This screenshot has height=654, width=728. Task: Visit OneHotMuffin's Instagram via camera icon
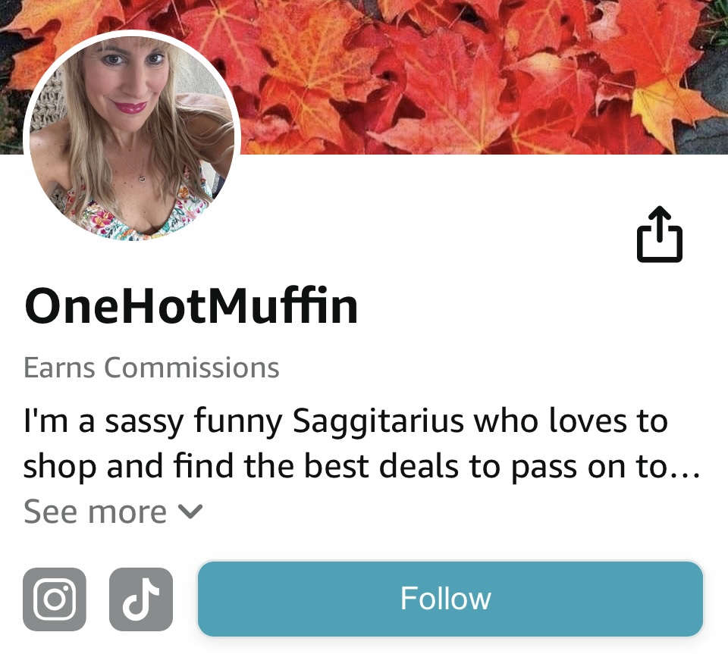click(55, 599)
